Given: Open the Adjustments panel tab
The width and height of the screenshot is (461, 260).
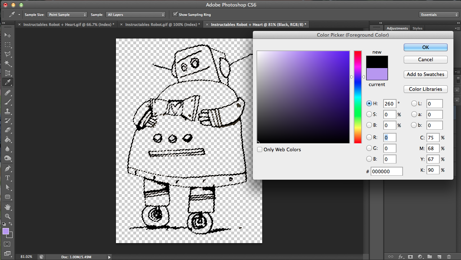Looking at the screenshot, I should coord(397,28).
